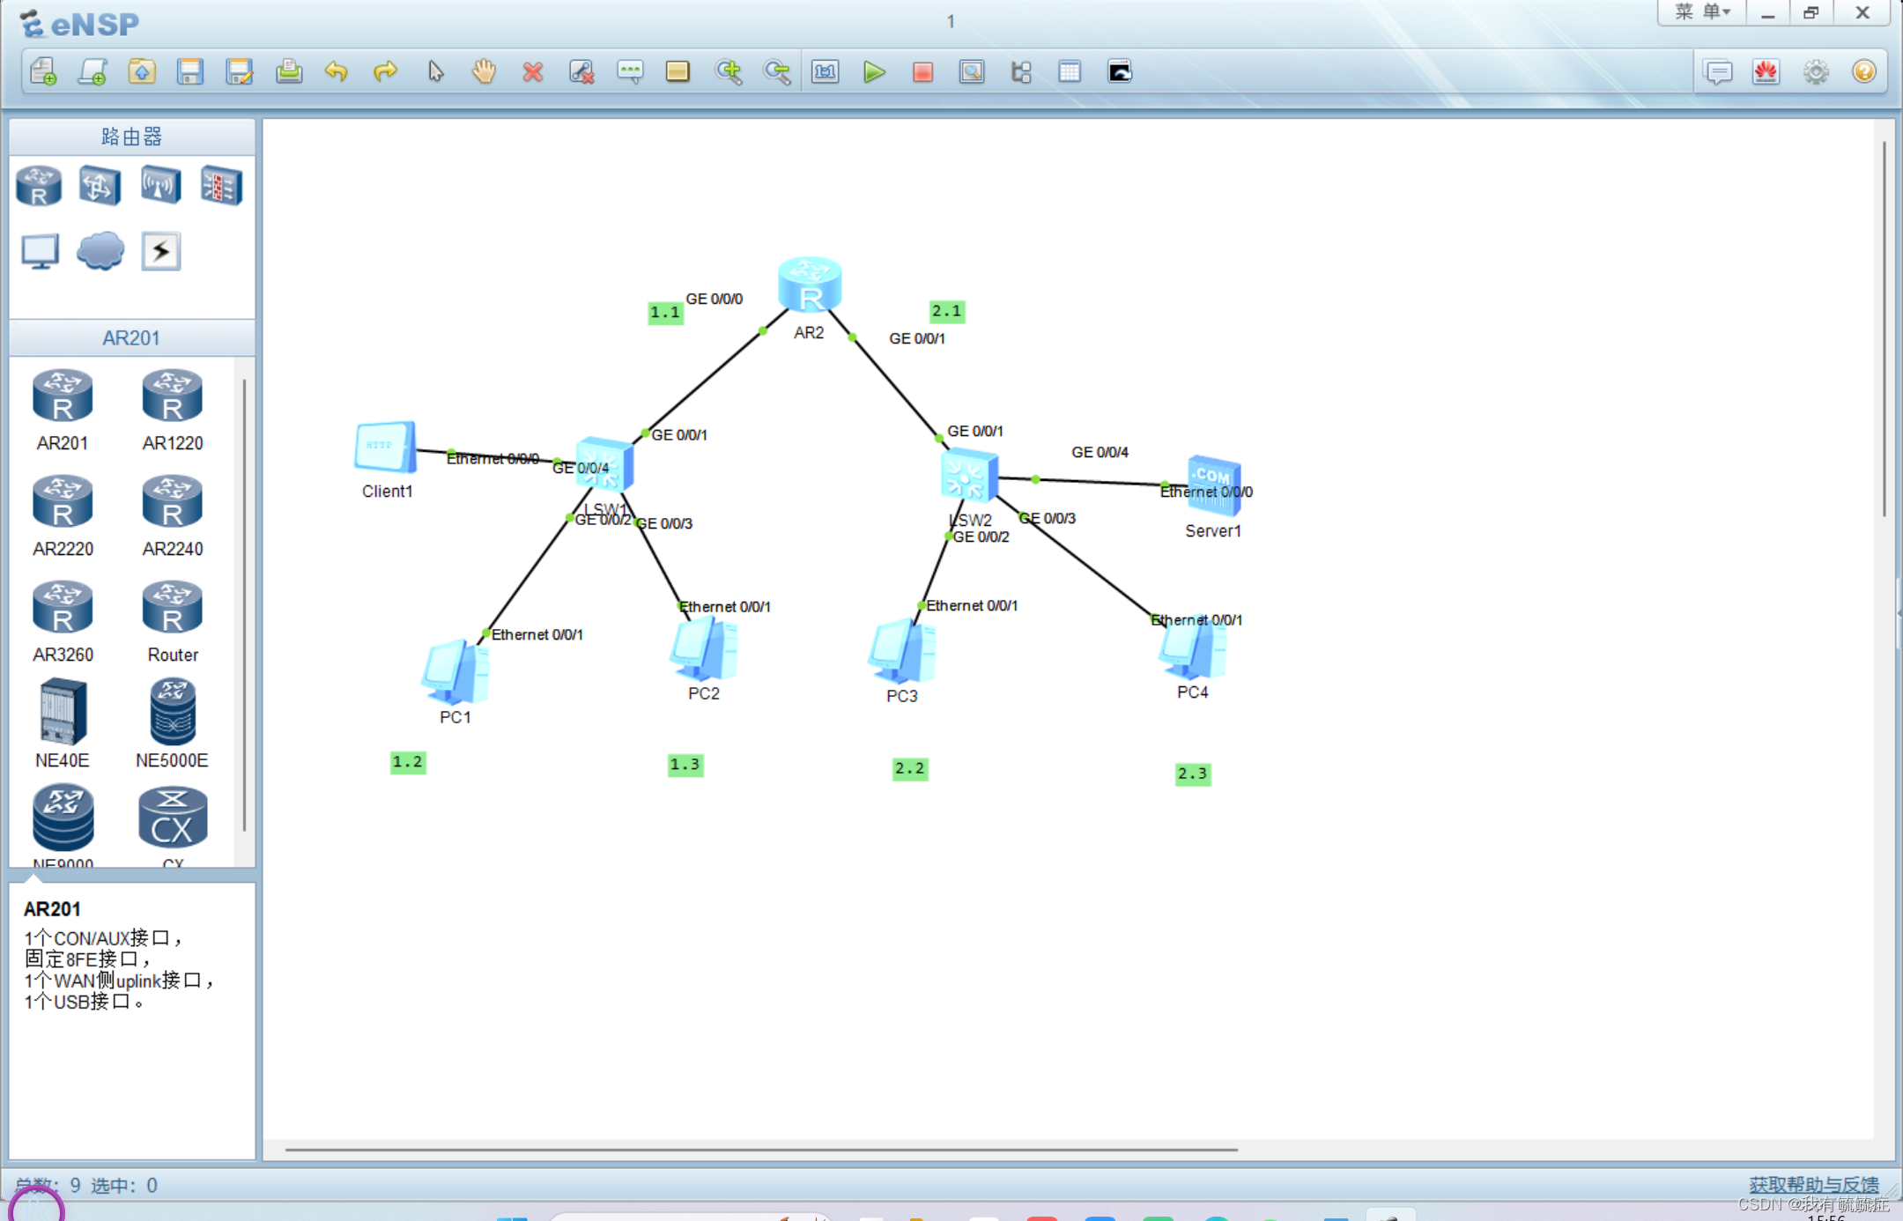
Task: Pick the AR3260 router model
Action: 63,622
